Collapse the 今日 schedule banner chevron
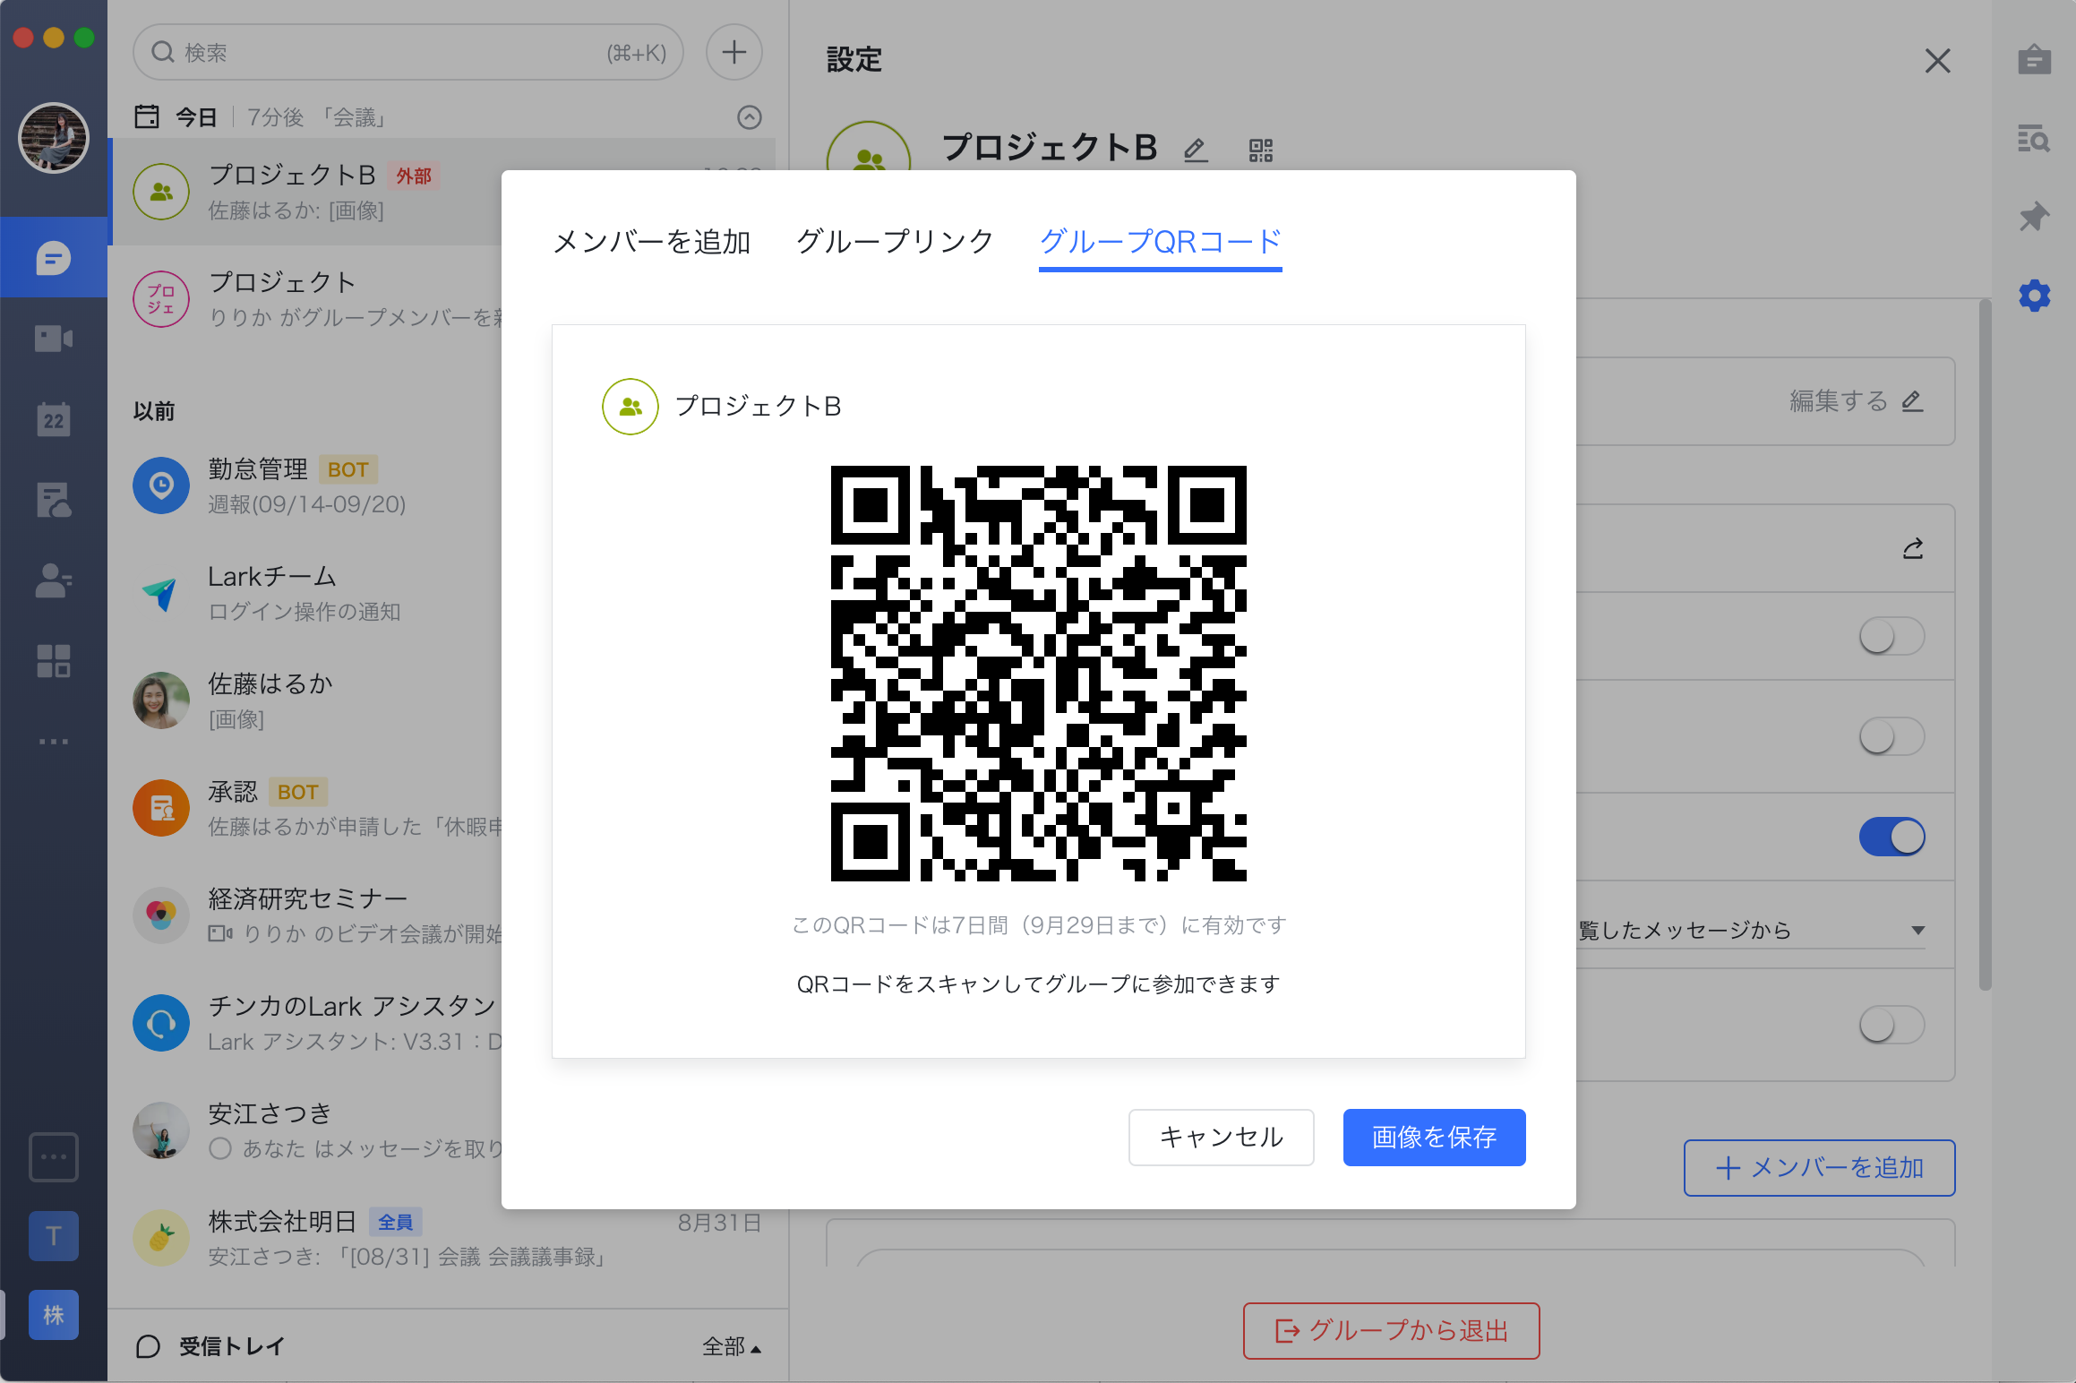Viewport: 2076px width, 1383px height. tap(750, 117)
